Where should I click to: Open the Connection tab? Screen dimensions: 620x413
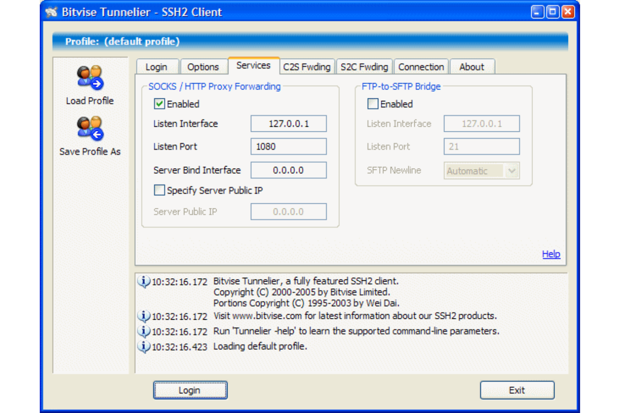421,67
